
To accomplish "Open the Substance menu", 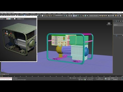I will pyautogui.click(x=65, y=14).
